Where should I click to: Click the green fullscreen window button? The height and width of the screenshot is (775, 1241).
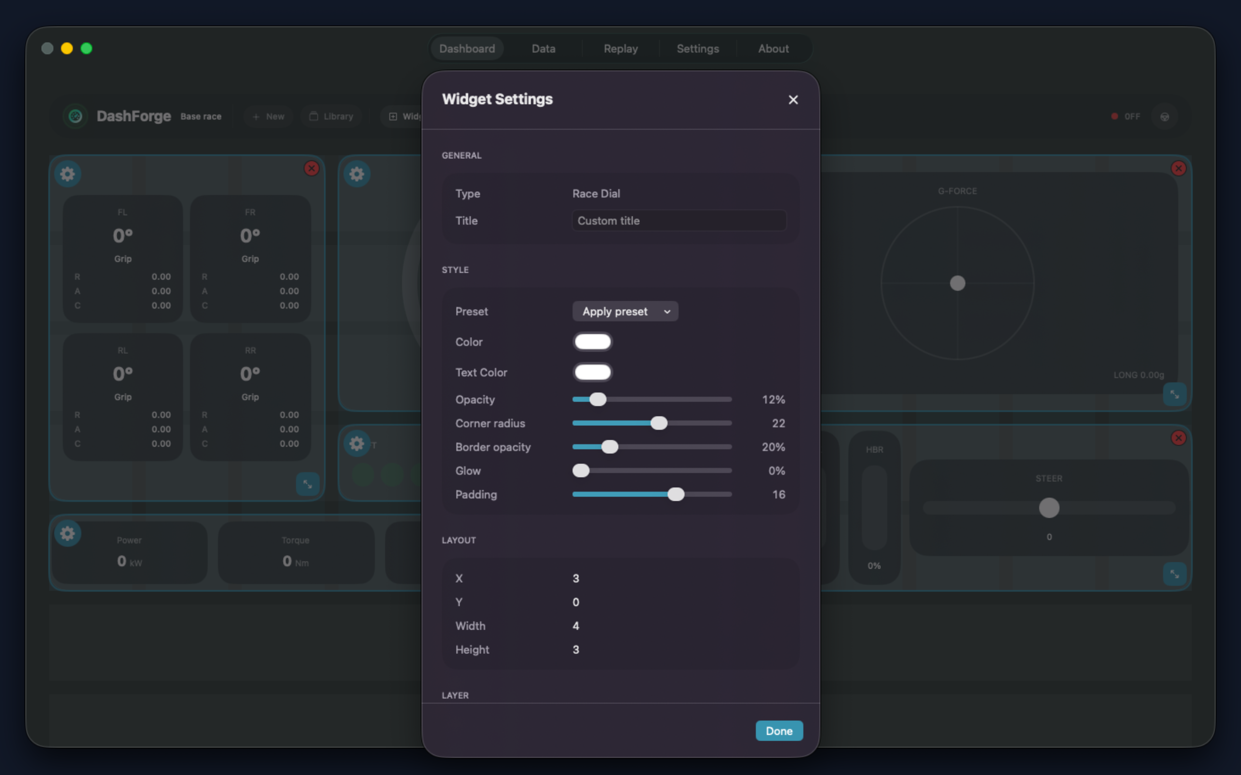(x=87, y=48)
